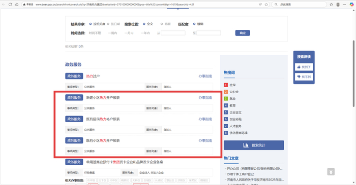The image size is (356, 185).
Task: Click the page vertical scrollbar thumb
Action: [353, 73]
